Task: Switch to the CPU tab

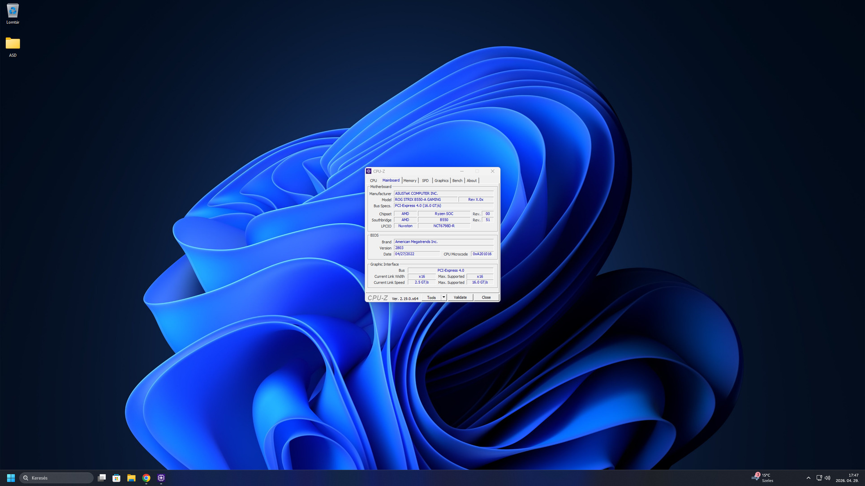Action: [x=373, y=180]
